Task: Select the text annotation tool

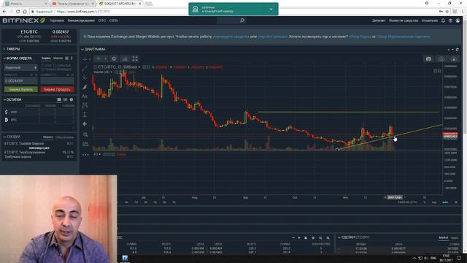Action: click(x=85, y=96)
